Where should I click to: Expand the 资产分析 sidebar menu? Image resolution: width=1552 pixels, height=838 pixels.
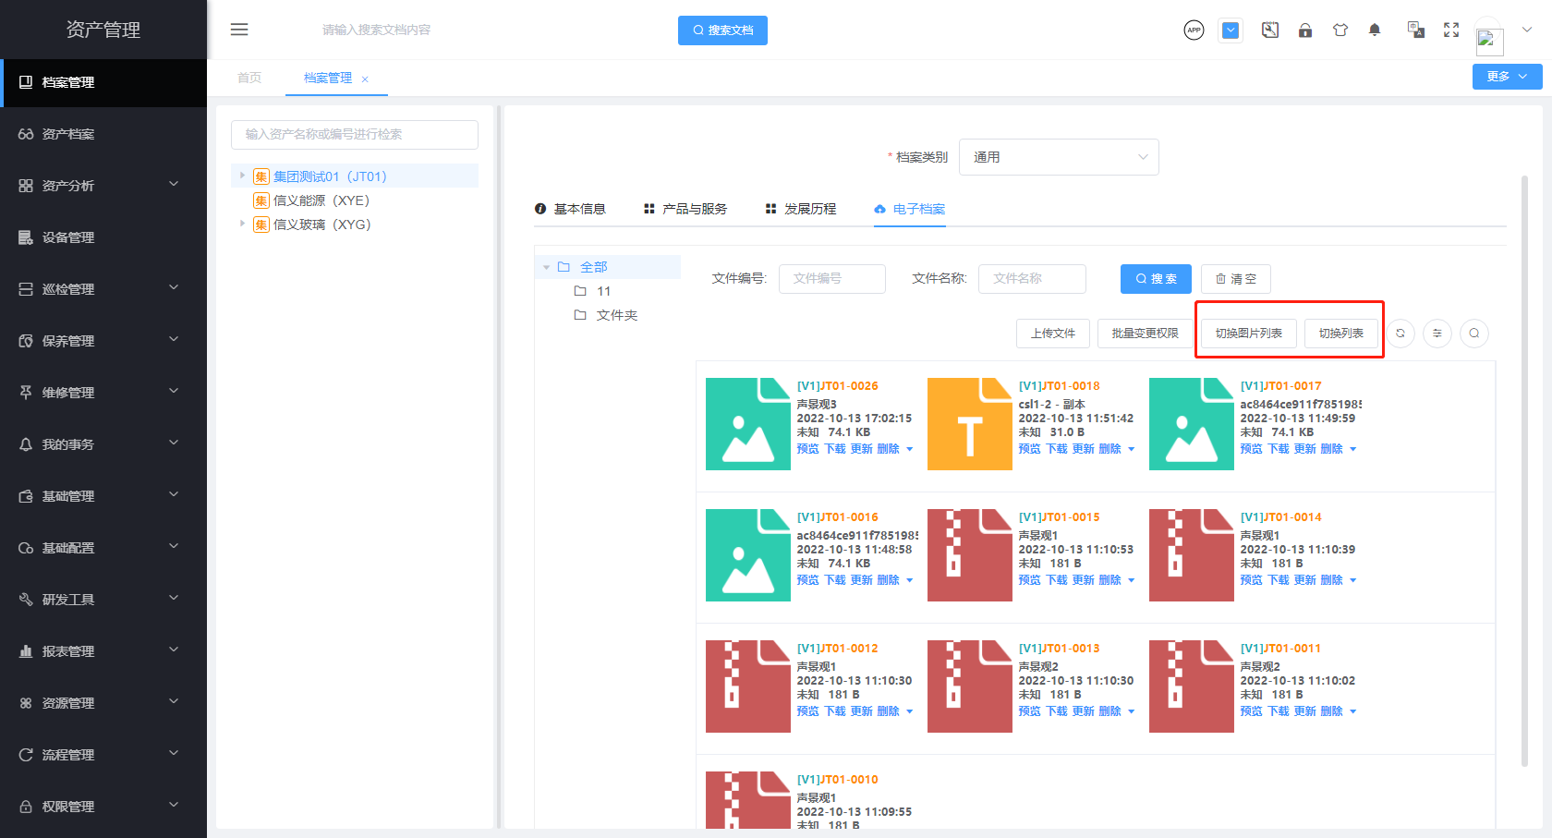click(x=103, y=186)
